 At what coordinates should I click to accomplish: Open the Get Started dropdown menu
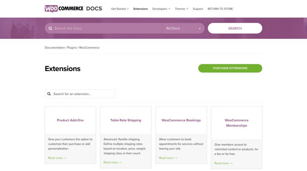pos(120,9)
